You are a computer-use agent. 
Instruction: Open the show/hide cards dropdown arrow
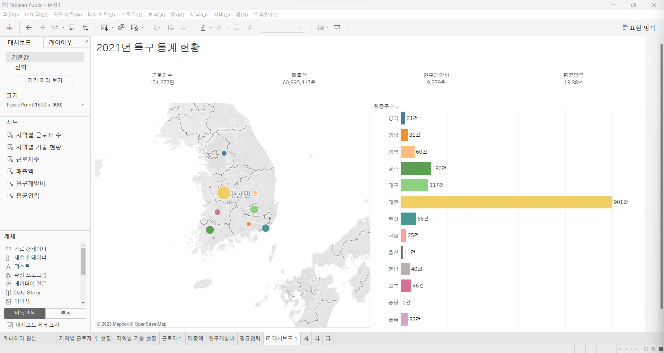328,28
